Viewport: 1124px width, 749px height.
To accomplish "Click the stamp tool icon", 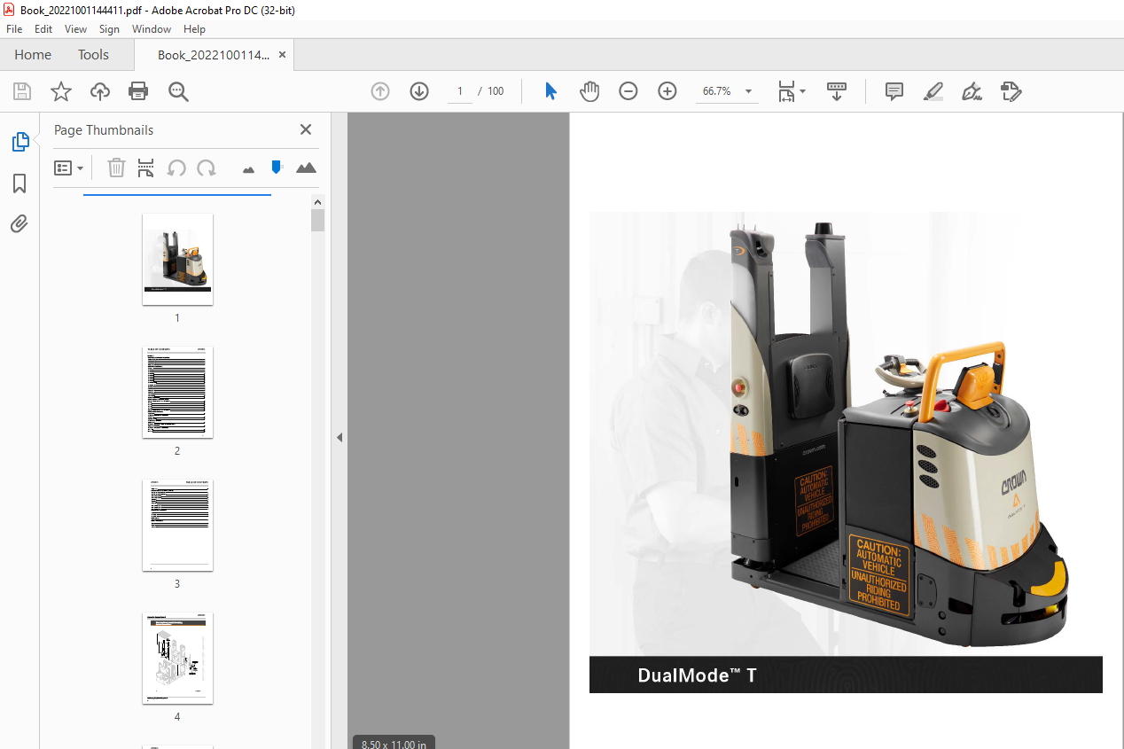I will click(1011, 91).
